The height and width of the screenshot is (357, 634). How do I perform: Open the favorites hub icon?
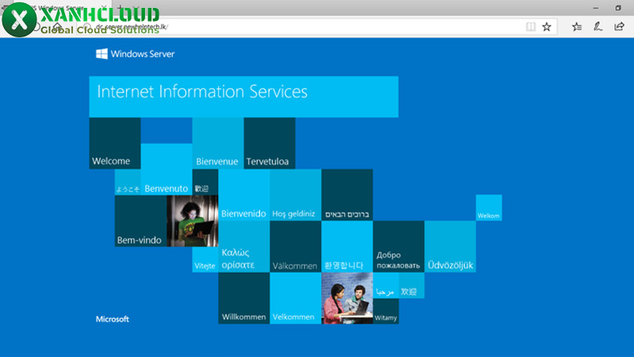pos(577,27)
